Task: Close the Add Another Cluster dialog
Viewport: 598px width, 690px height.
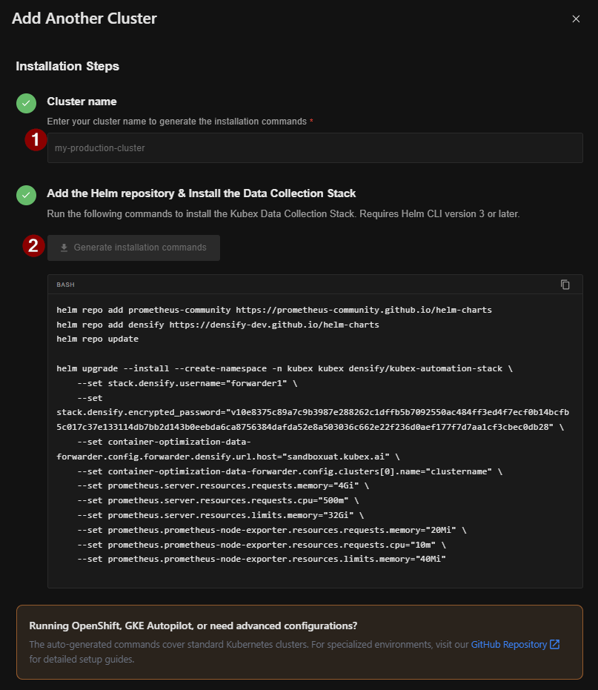Action: click(576, 19)
